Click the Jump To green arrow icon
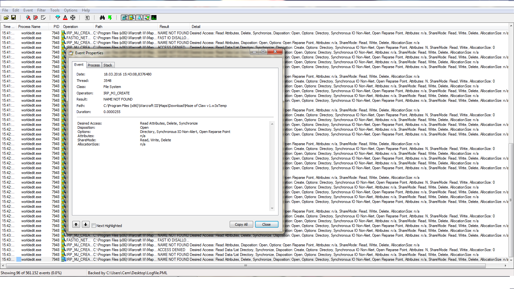The width and height of the screenshot is (514, 289). pos(110,18)
